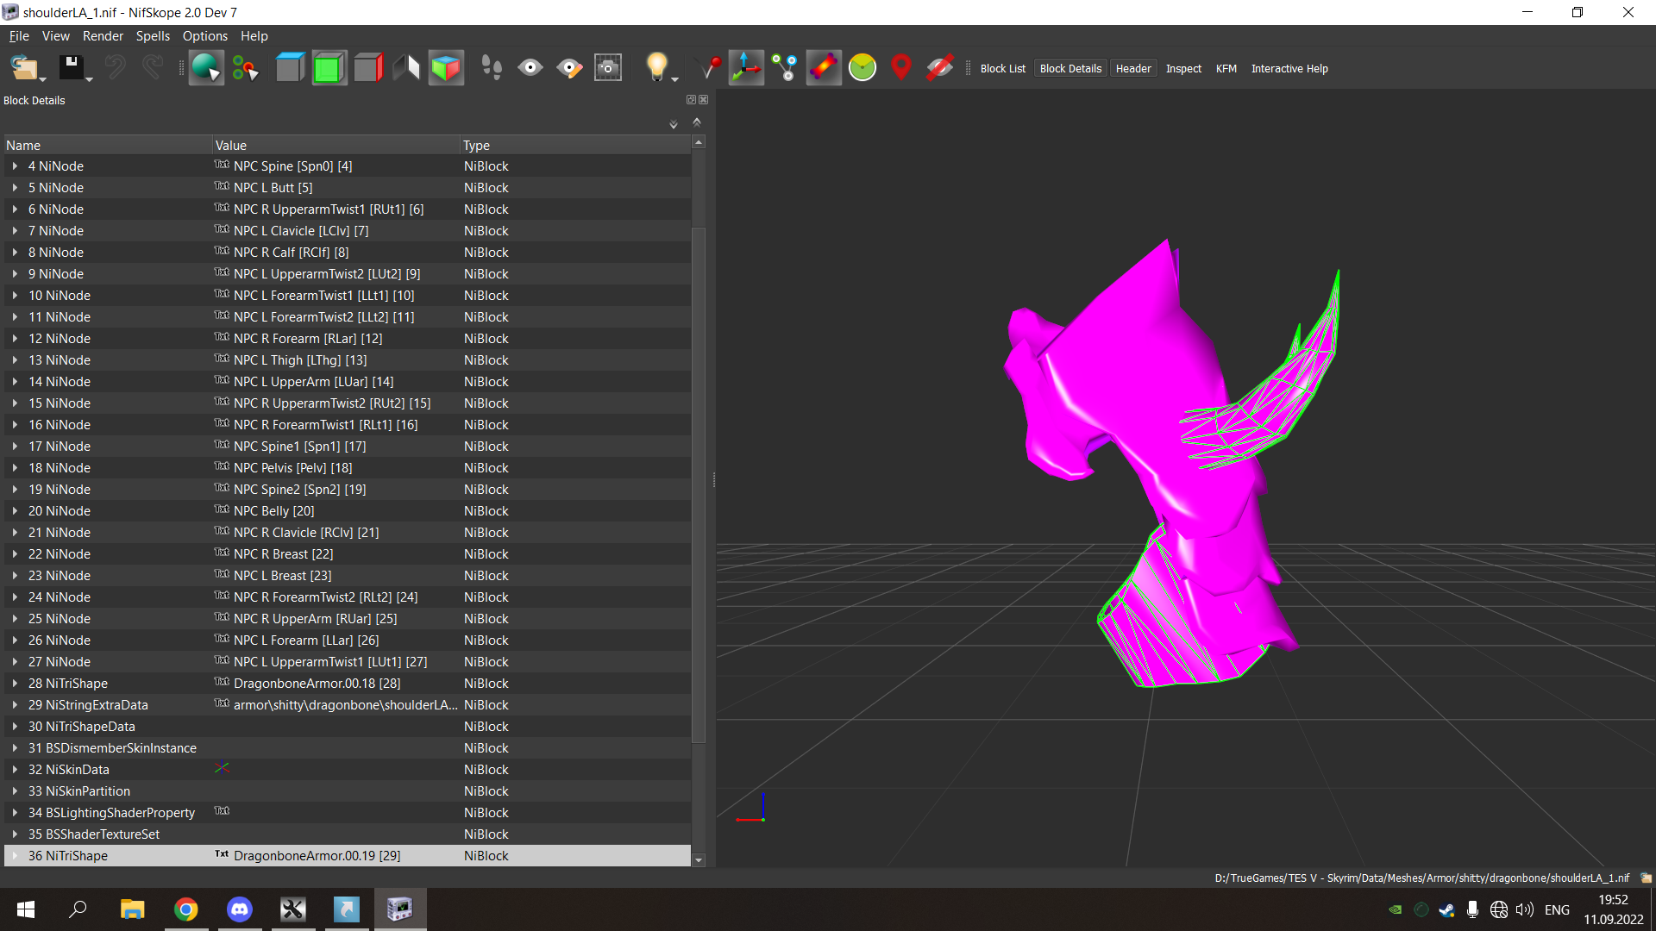
Task: Click the block list vertical scrollbar
Action: [x=699, y=483]
